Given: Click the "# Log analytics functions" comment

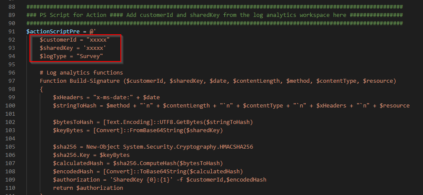Looking at the screenshot, I should tap(81, 72).
